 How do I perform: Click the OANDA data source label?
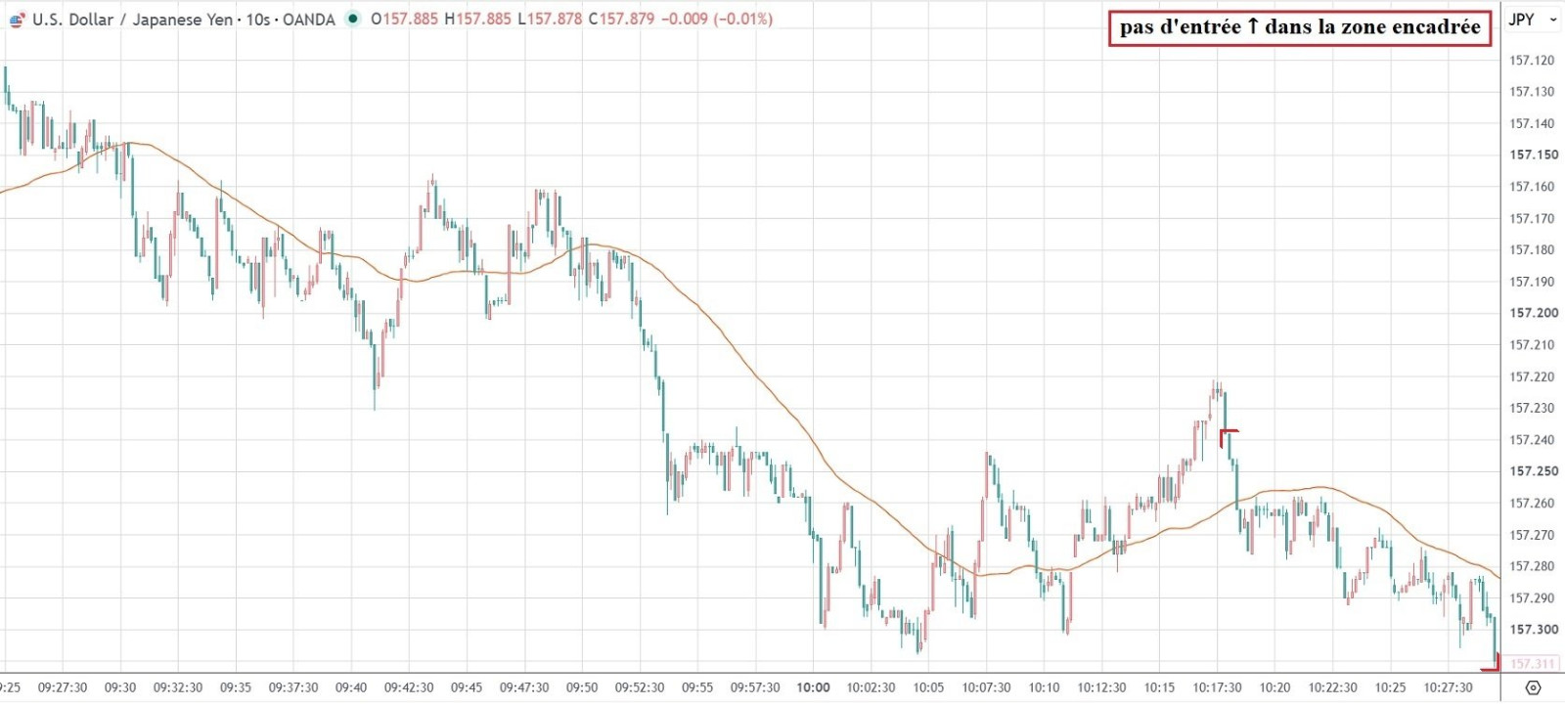pyautogui.click(x=309, y=20)
